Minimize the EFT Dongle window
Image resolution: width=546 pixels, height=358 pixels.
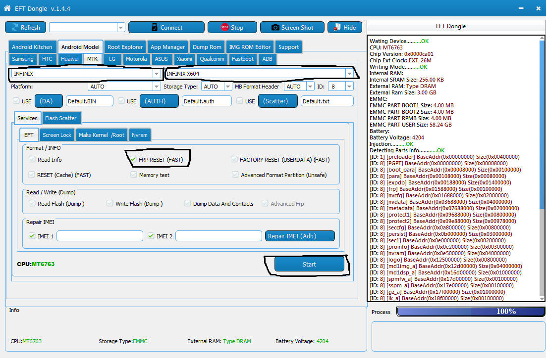point(521,8)
